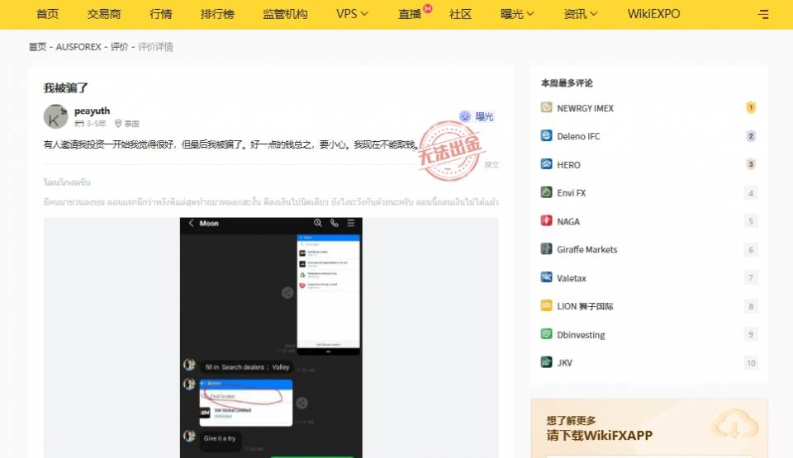This screenshot has height=458, width=793.
Task: Go to 首页 in top navigation
Action: coord(48,14)
